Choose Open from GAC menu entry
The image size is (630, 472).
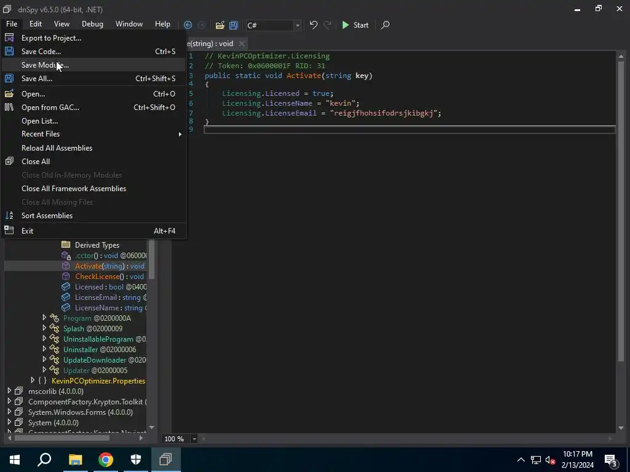pos(94,108)
